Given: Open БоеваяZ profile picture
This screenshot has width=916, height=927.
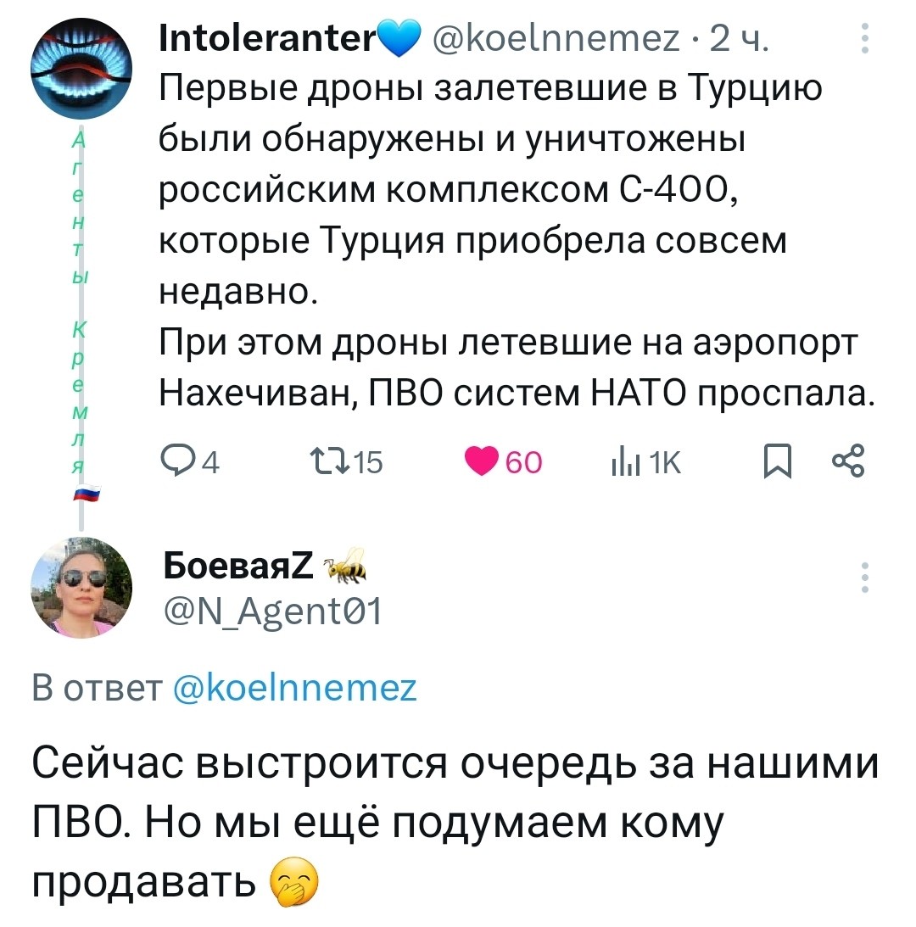Looking at the screenshot, I should click(81, 587).
